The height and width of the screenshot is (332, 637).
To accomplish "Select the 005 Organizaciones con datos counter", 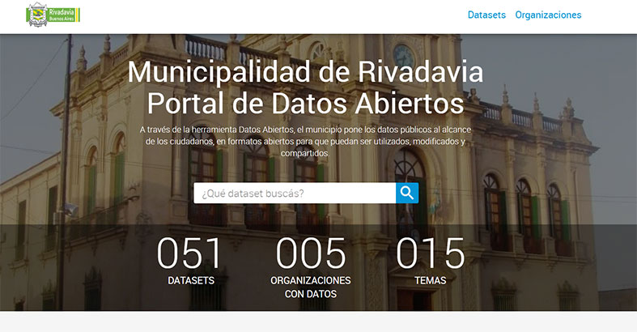I will click(x=311, y=268).
